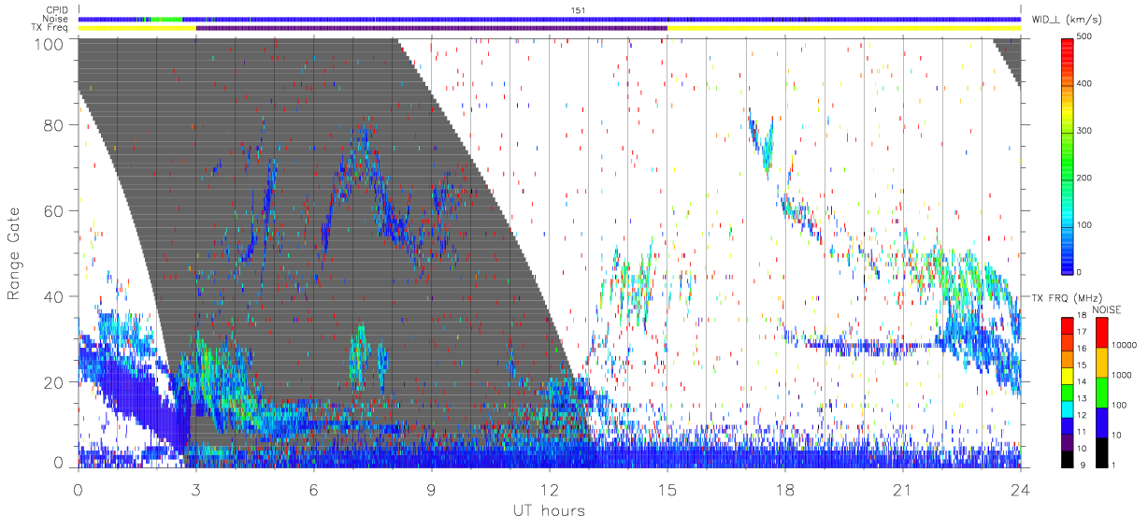Click the 12 tick on TX FRQ legend
The image size is (1148, 530).
(x=1082, y=415)
